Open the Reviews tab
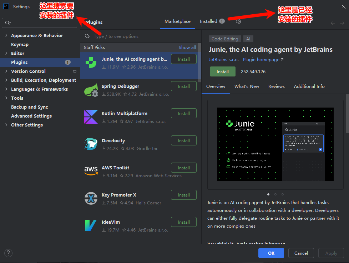The width and height of the screenshot is (349, 263). (277, 86)
